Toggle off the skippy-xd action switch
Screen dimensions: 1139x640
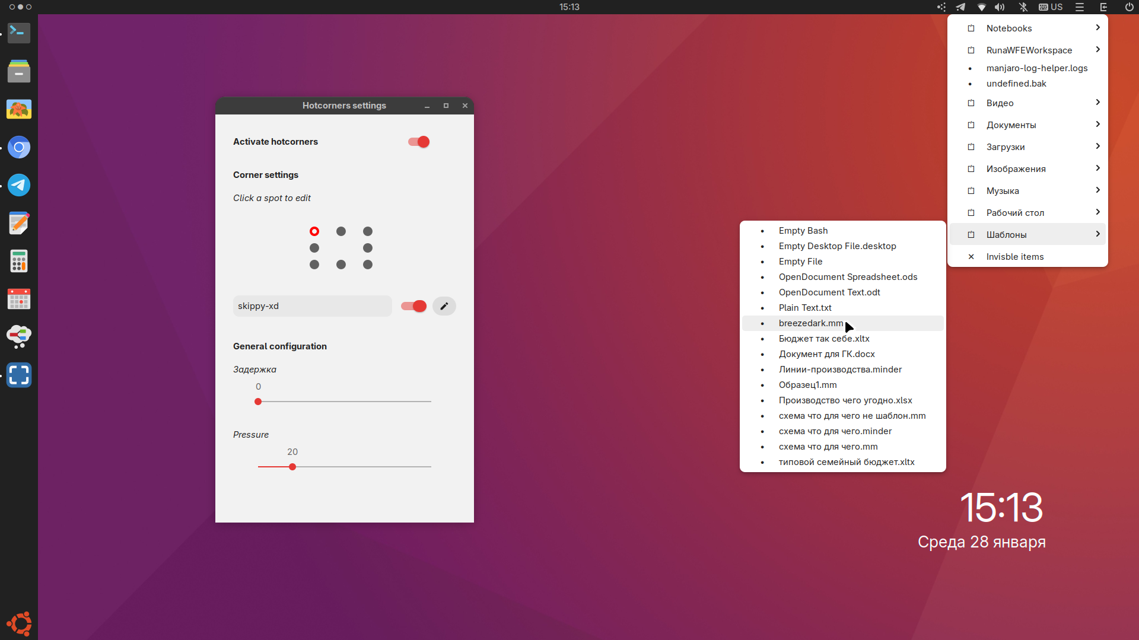413,306
